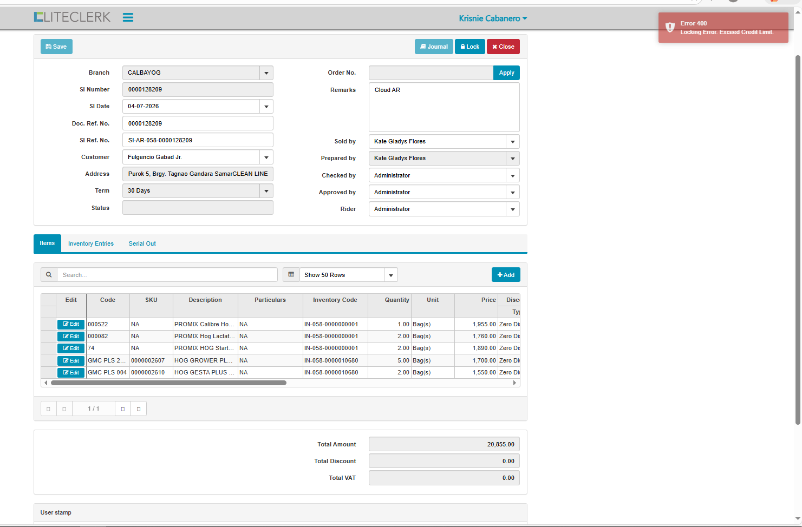Add a new item line
Screen dimensions: 802x527
(x=506, y=275)
